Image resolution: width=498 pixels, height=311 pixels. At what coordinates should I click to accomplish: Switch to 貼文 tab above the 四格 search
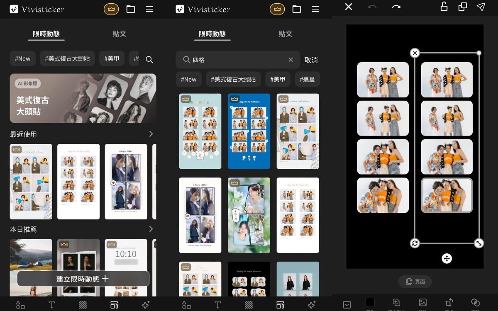coord(285,34)
